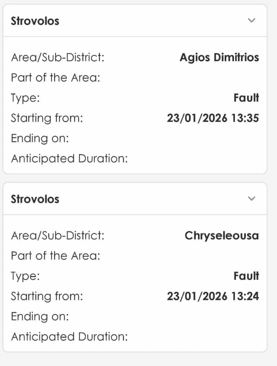Viewport: 277px width, 366px height.
Task: Click Ending on label in Agios Dimitrios card
Action: 40,139
